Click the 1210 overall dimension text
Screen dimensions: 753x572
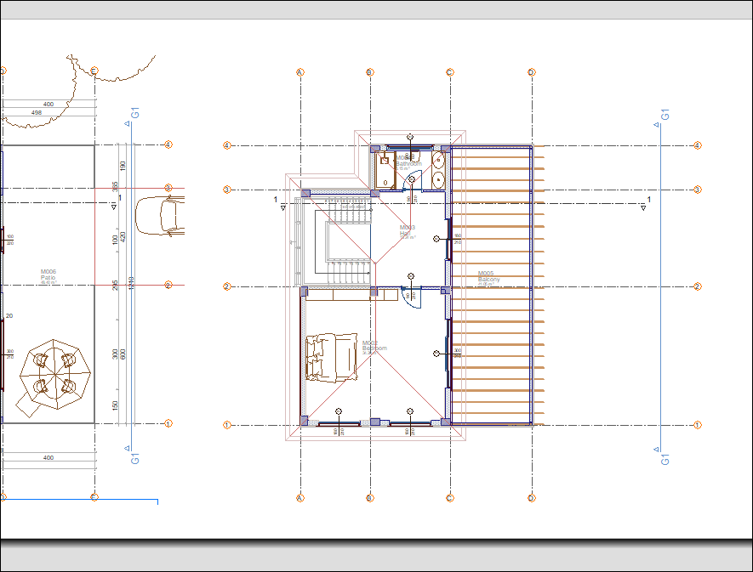(131, 283)
